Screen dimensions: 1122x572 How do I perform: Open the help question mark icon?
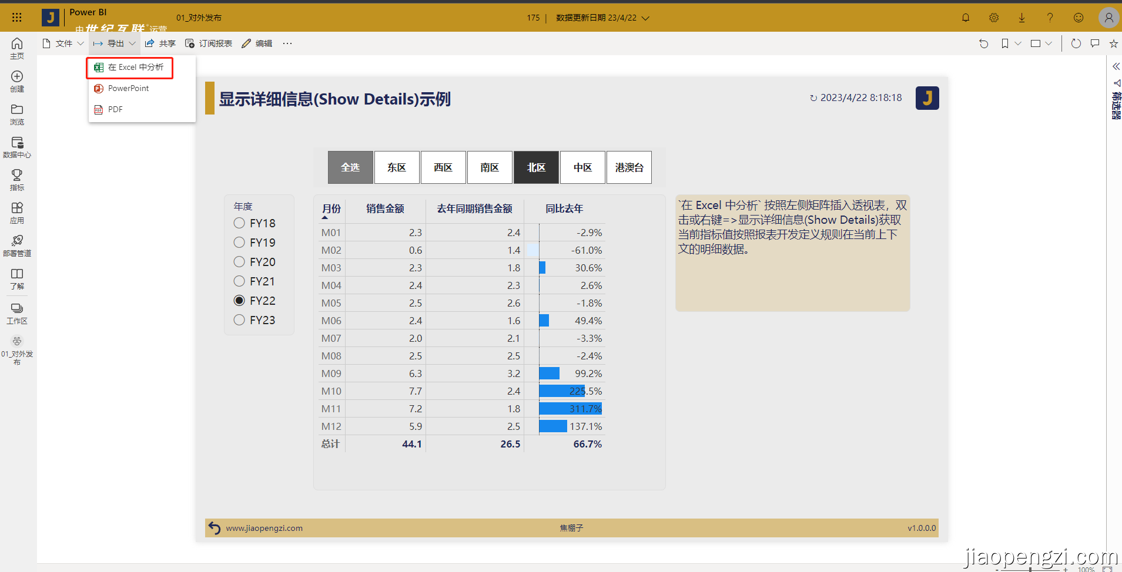coord(1050,18)
